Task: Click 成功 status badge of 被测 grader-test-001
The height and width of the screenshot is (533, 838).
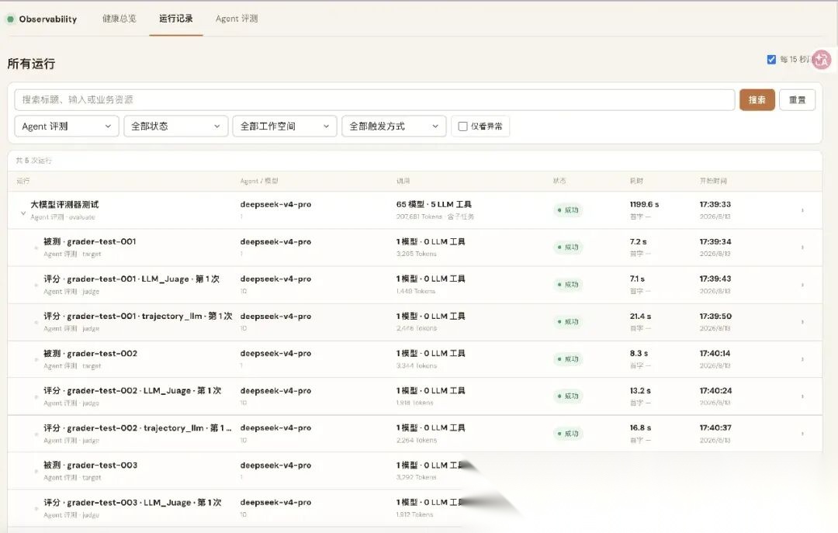Action: click(x=567, y=247)
